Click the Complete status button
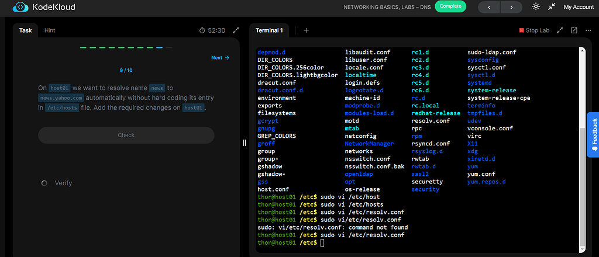The image size is (599, 257). point(450,7)
